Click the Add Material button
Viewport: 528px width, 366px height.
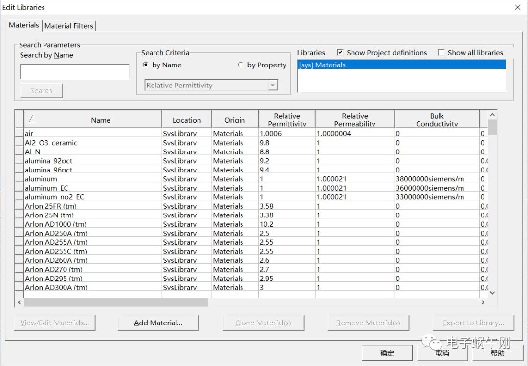[158, 323]
